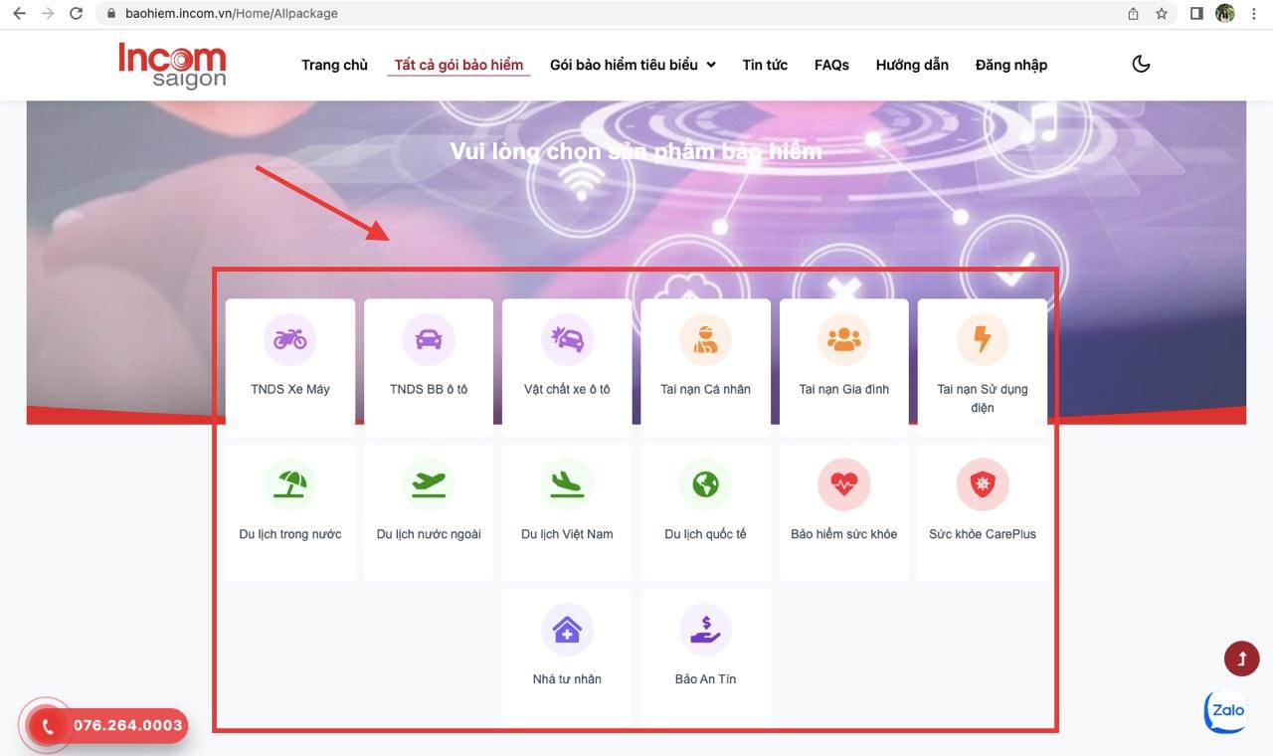
Task: Open the Zalo chat bubble
Action: pos(1226,711)
